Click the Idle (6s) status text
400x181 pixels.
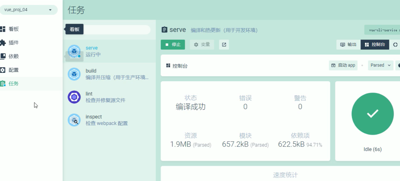click(373, 149)
